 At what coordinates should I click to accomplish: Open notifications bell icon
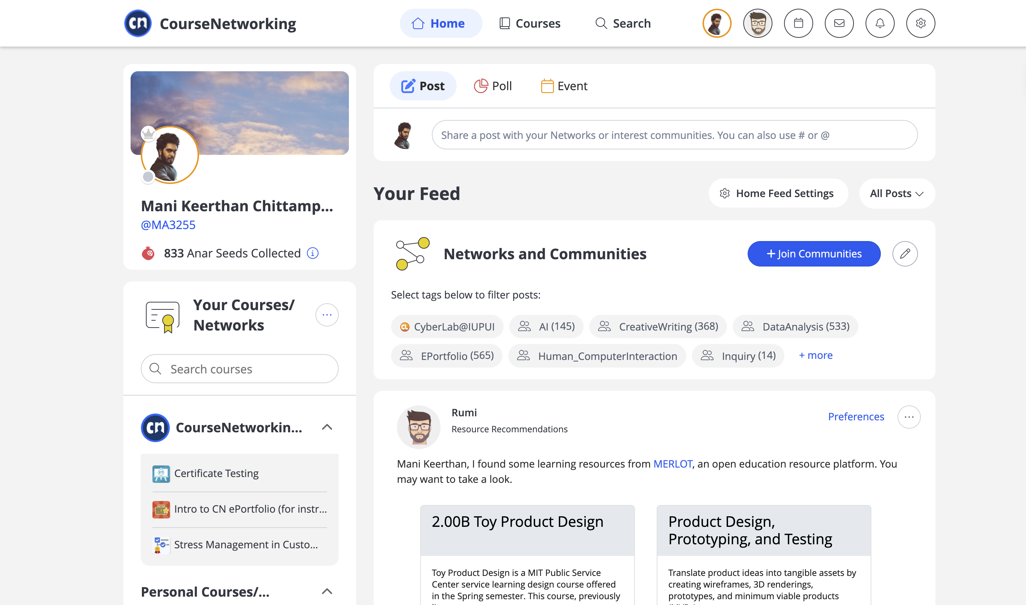pos(880,23)
